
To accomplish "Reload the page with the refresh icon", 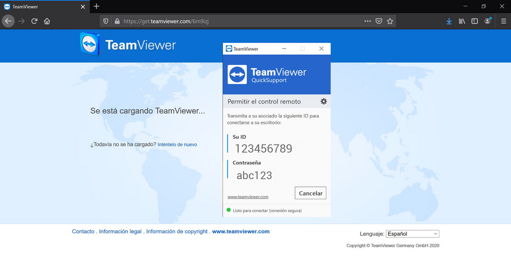I will 34,21.
